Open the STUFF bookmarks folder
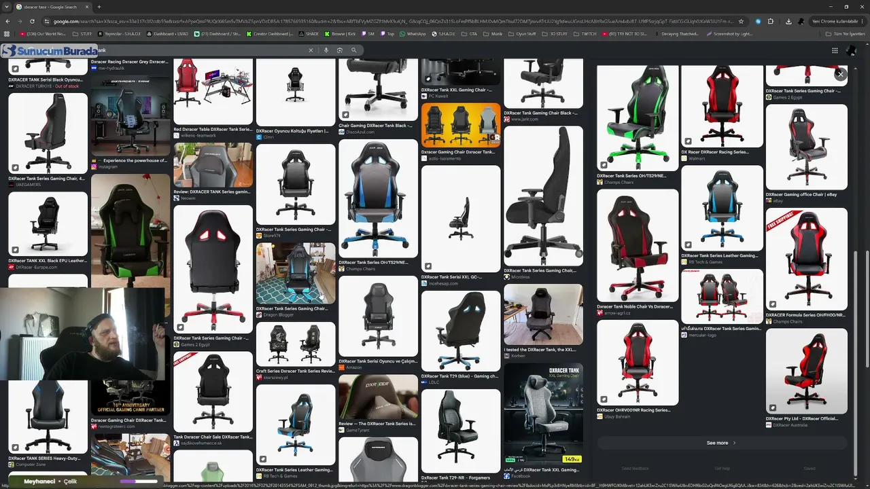Viewport: 870px width, 489px height. 82,33
